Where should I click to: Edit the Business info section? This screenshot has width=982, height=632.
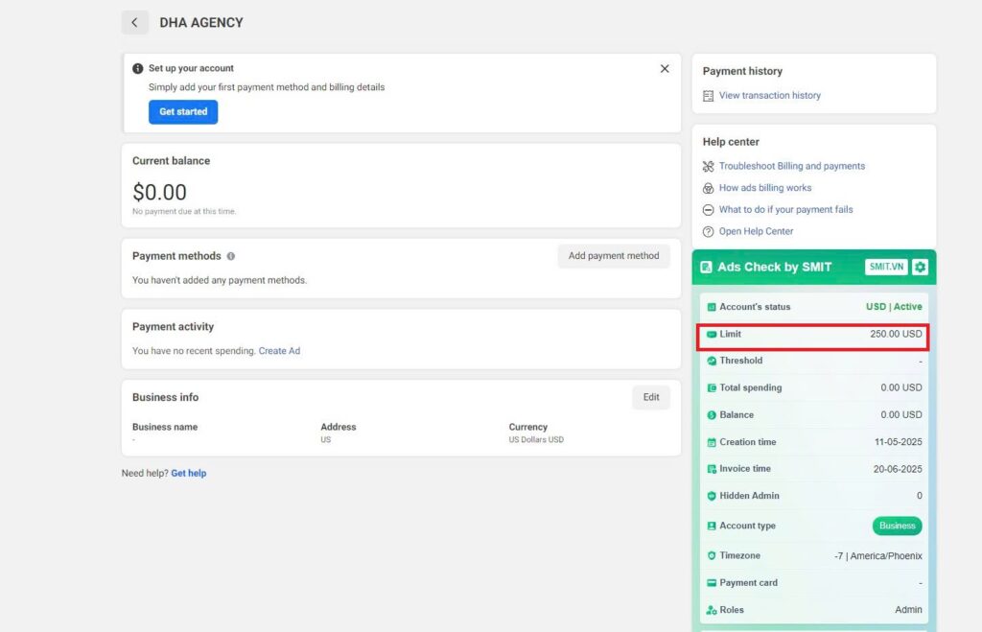point(651,397)
